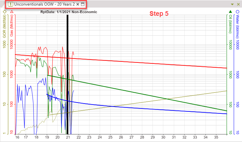Click the RptDate: 1/1/2021 Non-Economic title
The width and height of the screenshot is (242, 142).
coord(69,12)
